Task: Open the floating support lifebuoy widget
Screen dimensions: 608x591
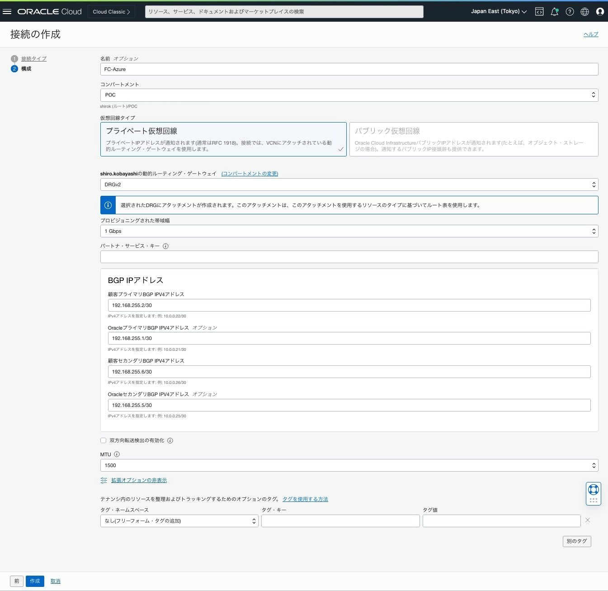Action: (594, 490)
